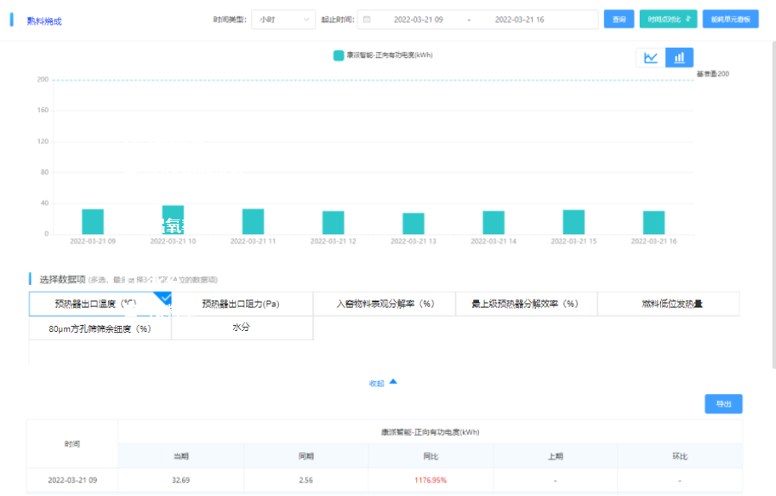This screenshot has width=776, height=496.
Task: Click the bar for 2022-03-21 12
Action: [333, 223]
